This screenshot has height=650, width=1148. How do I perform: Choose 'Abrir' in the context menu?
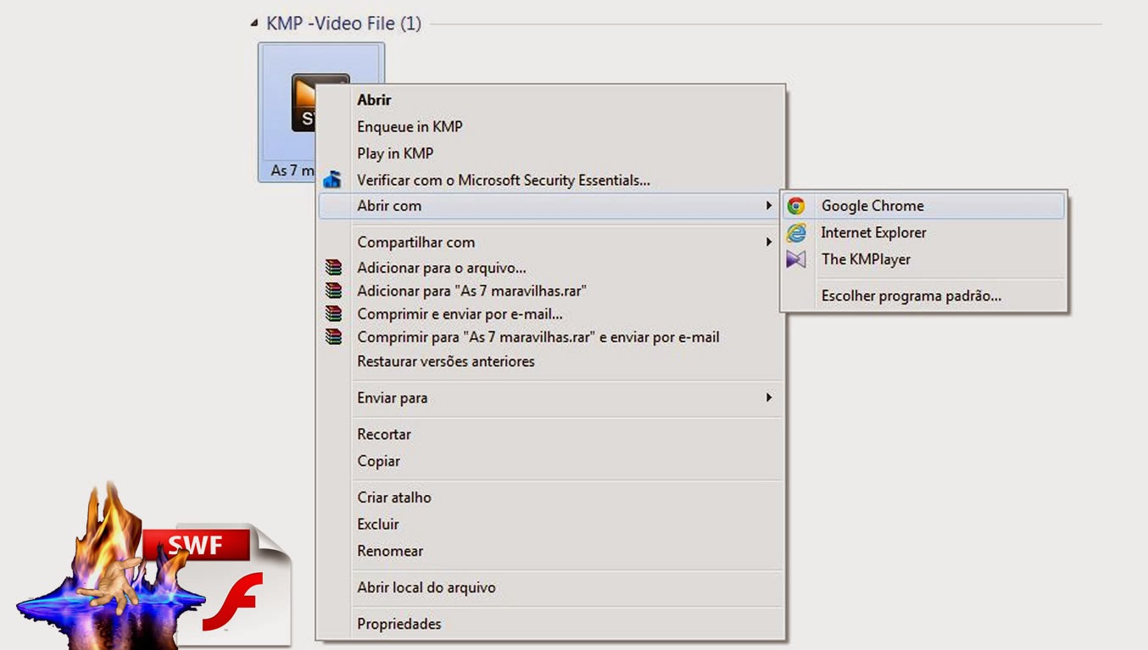pos(374,100)
